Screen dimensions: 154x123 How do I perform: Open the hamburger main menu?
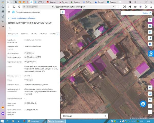click(9, 12)
